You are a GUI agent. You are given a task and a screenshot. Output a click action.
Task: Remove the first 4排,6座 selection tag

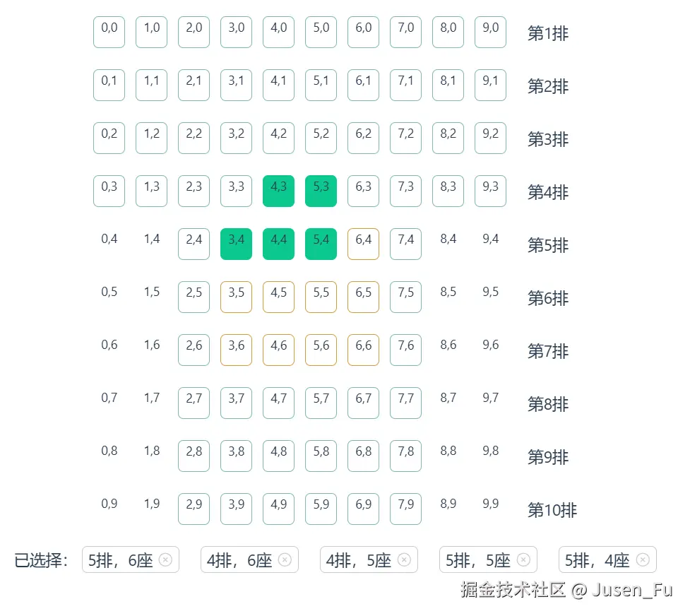(x=285, y=559)
